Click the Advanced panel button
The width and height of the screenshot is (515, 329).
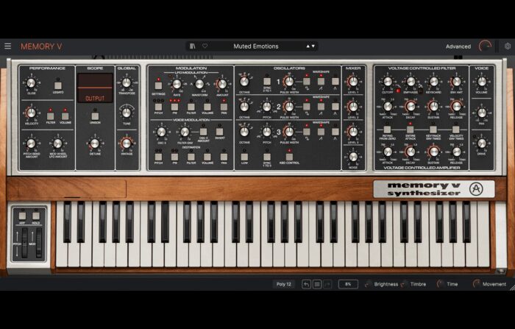(458, 46)
